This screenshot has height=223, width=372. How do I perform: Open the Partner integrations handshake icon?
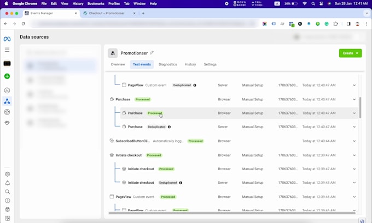(x=7, y=123)
